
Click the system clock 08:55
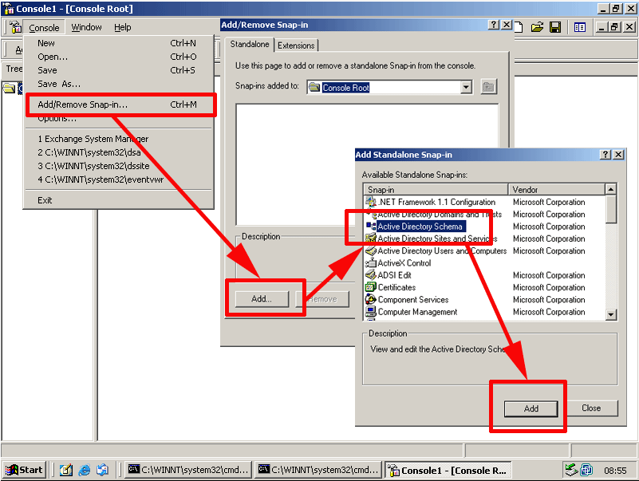tap(615, 471)
